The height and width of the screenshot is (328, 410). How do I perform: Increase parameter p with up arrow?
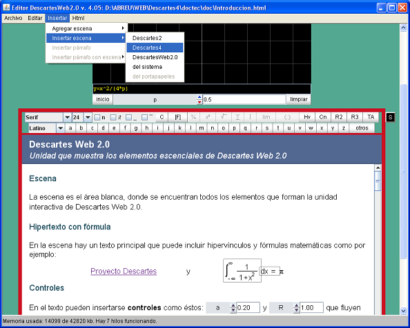tap(199, 97)
